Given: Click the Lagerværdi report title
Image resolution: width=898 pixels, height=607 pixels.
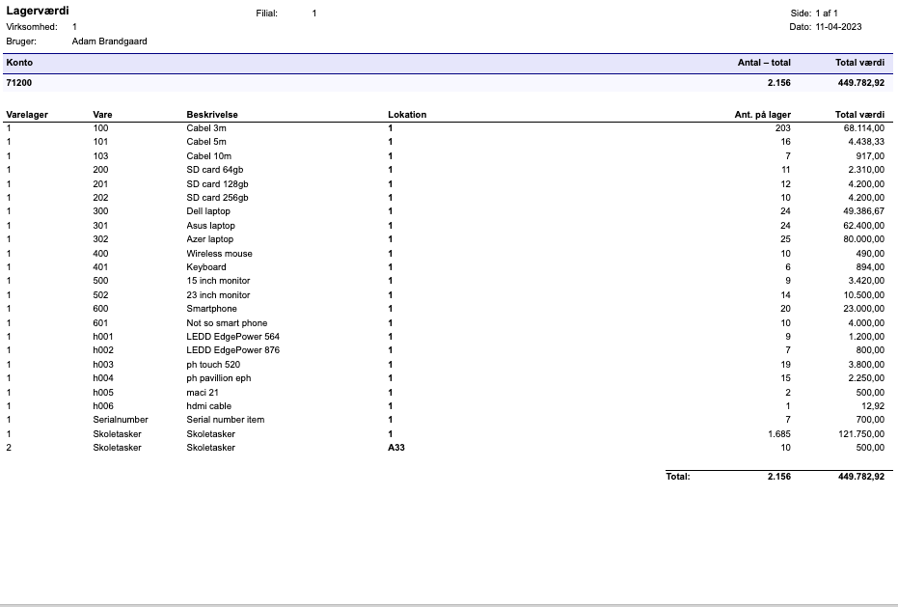Looking at the screenshot, I should (x=38, y=11).
